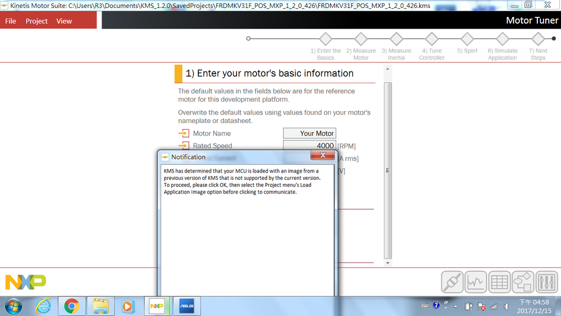Click the taskbar clock showing 04:58
The image size is (561, 316).
(534, 306)
